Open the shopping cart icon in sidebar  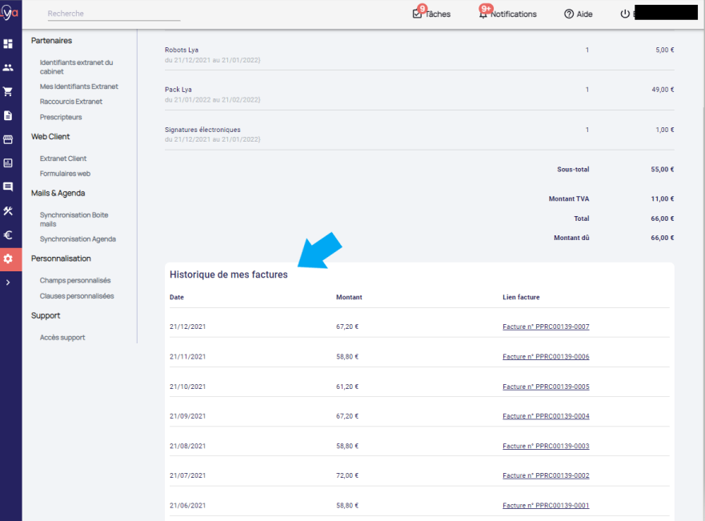pyautogui.click(x=8, y=92)
